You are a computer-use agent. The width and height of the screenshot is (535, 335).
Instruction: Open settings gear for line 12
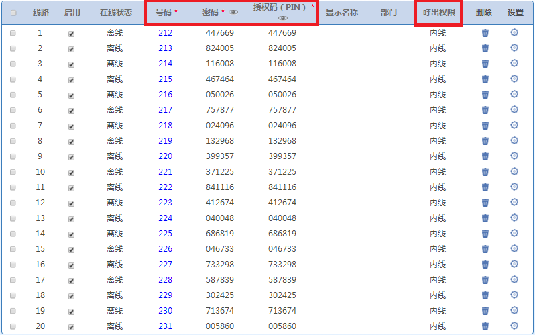pyautogui.click(x=514, y=202)
